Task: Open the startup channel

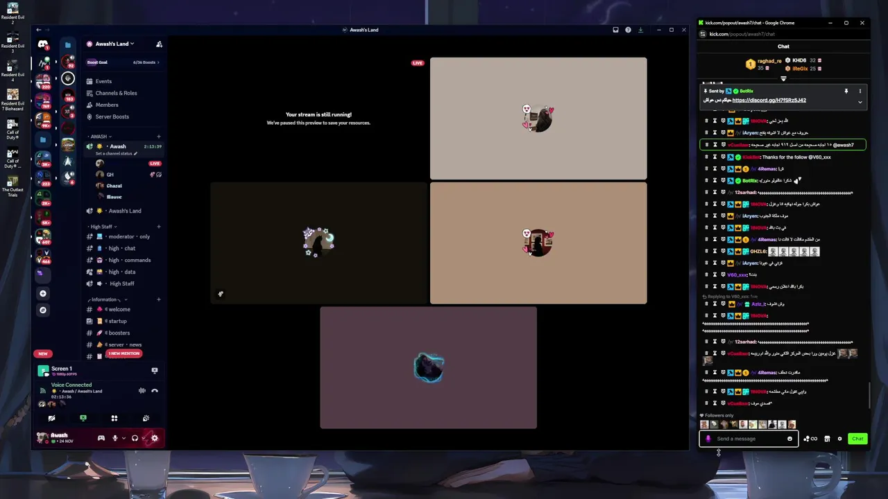Action: (124, 321)
